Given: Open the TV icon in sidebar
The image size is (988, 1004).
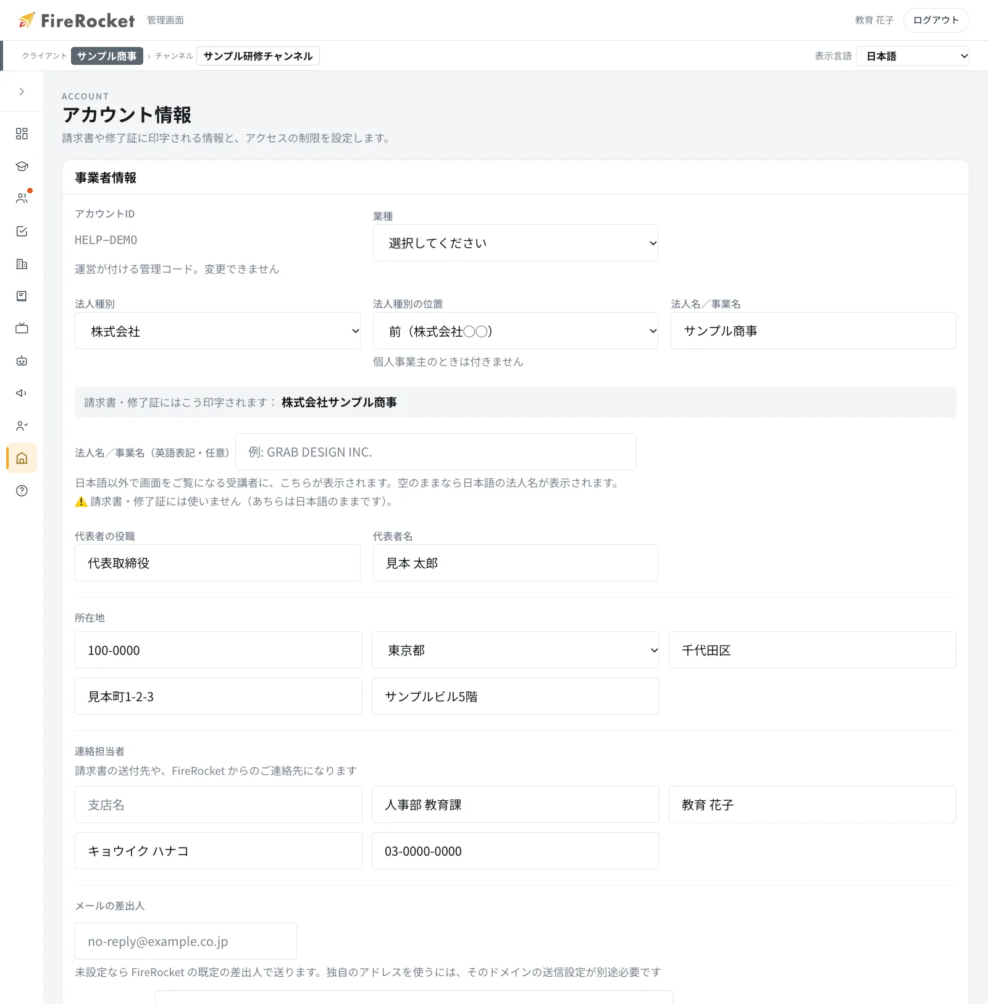Looking at the screenshot, I should [x=22, y=328].
